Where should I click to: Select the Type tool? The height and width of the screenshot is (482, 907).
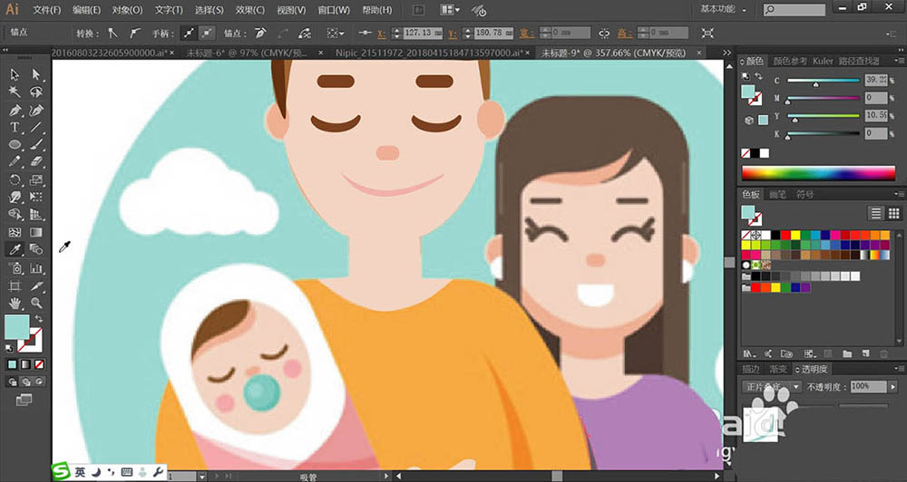point(15,127)
